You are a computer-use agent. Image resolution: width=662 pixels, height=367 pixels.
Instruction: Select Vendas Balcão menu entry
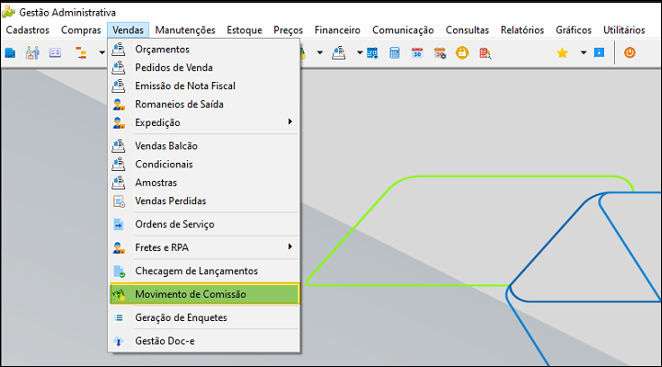(x=204, y=146)
